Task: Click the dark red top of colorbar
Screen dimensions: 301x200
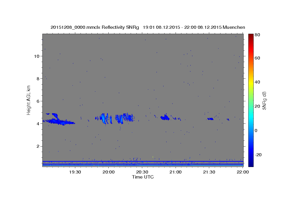Action: tap(251, 35)
